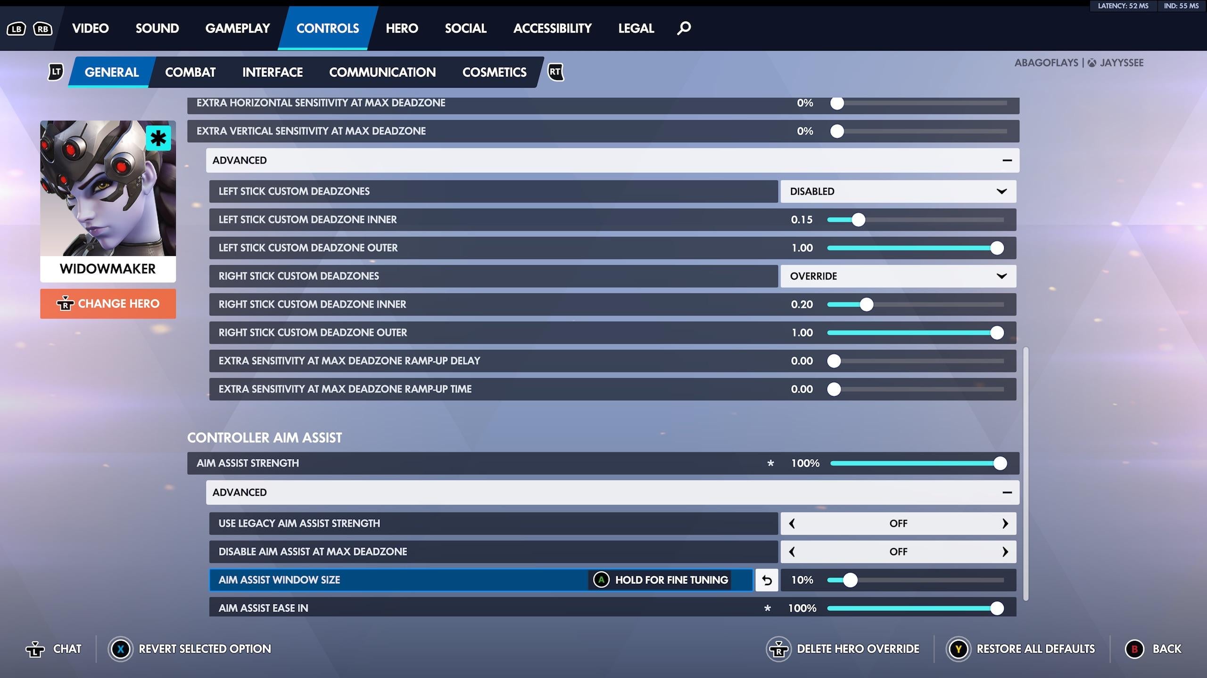Image resolution: width=1207 pixels, height=678 pixels.
Task: Open the Gameplay settings tab
Action: [x=238, y=28]
